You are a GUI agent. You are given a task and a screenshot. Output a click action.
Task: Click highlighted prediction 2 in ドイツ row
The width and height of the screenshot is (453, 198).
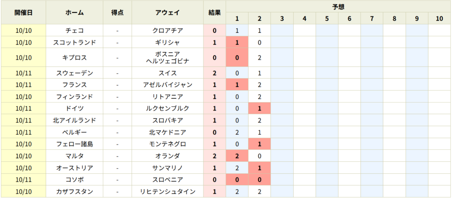[259, 108]
